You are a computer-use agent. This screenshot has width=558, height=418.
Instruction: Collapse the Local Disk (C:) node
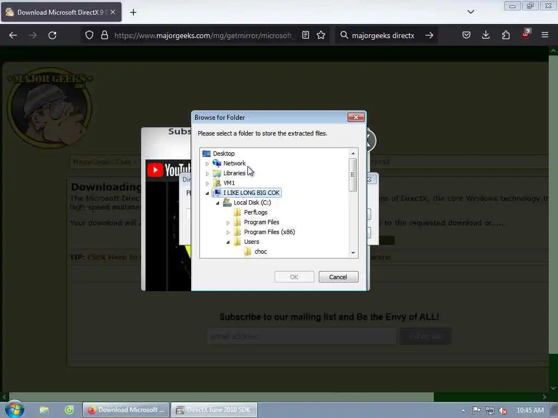pos(217,203)
